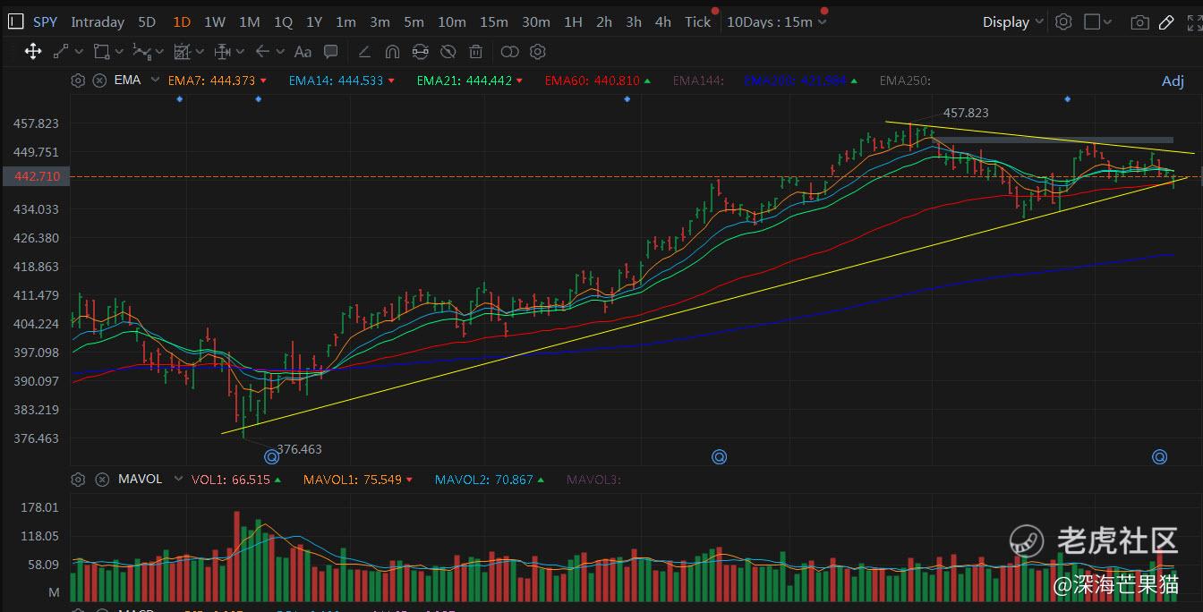Screen dimensions: 1203x612
Task: Select the 1M monthly timeframe
Action: (x=250, y=22)
